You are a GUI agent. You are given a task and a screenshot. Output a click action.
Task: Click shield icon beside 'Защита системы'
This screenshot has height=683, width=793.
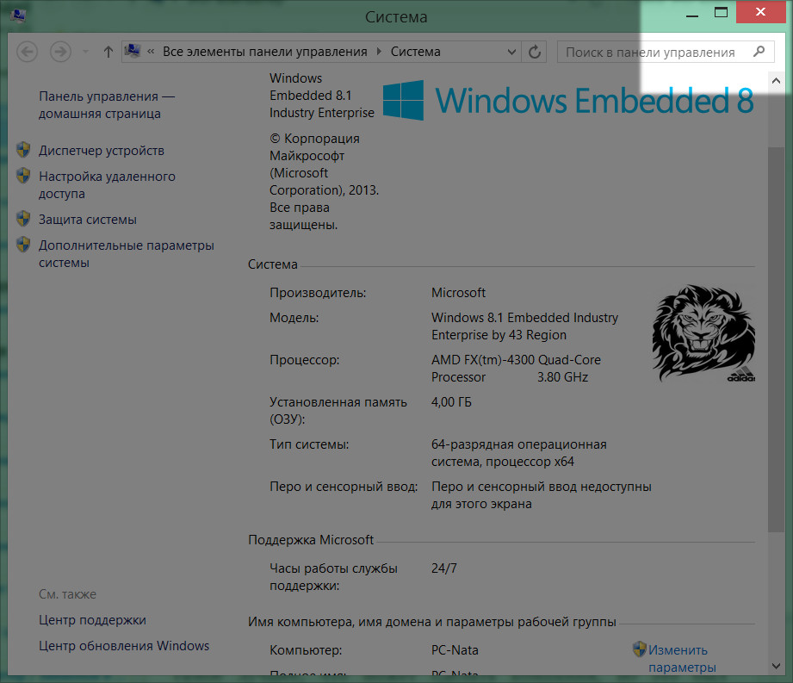23,219
